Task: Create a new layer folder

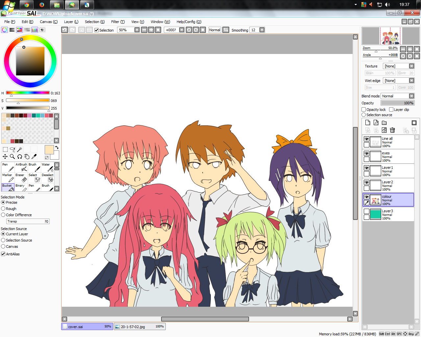Action: pyautogui.click(x=384, y=123)
